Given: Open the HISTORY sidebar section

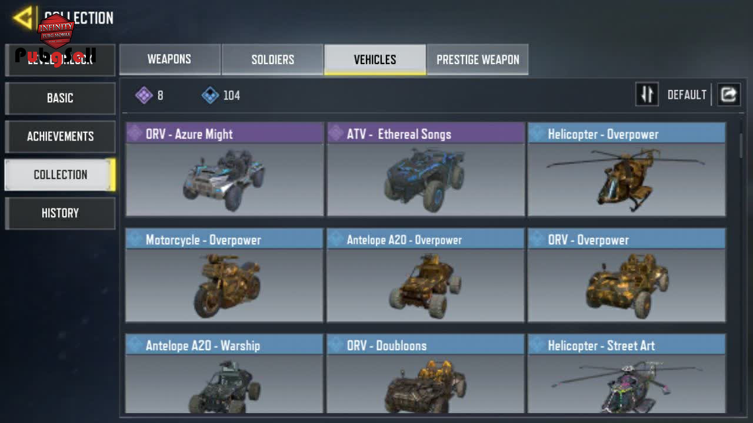Looking at the screenshot, I should 60,213.
